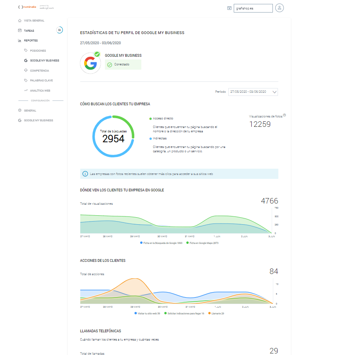Click the Nominalia logo

(x=26, y=7)
